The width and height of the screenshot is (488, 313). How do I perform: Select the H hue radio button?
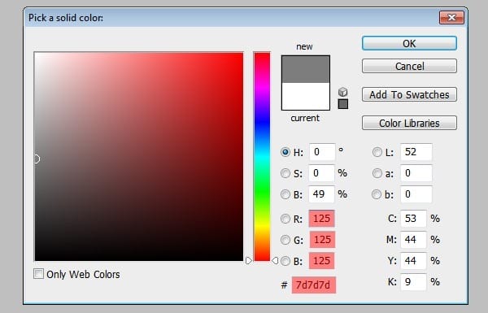tap(285, 152)
